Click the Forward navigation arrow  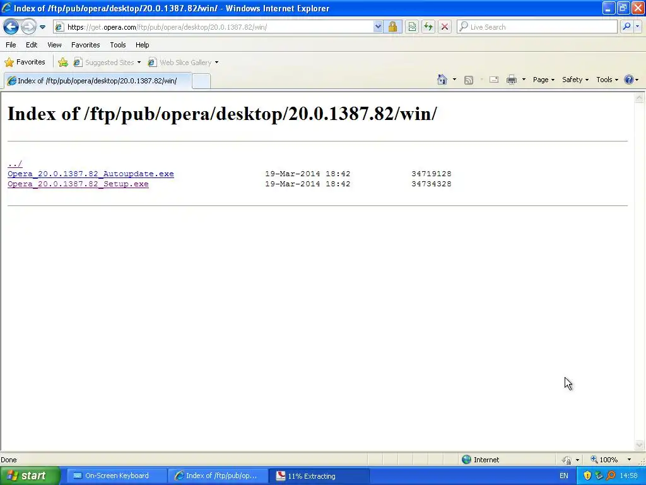point(28,27)
